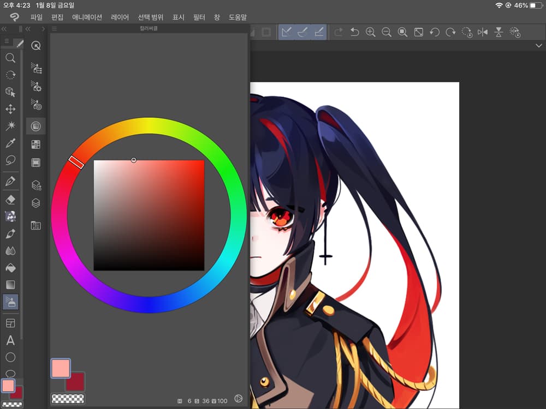Open the 파일 menu
546x409 pixels.
click(36, 17)
